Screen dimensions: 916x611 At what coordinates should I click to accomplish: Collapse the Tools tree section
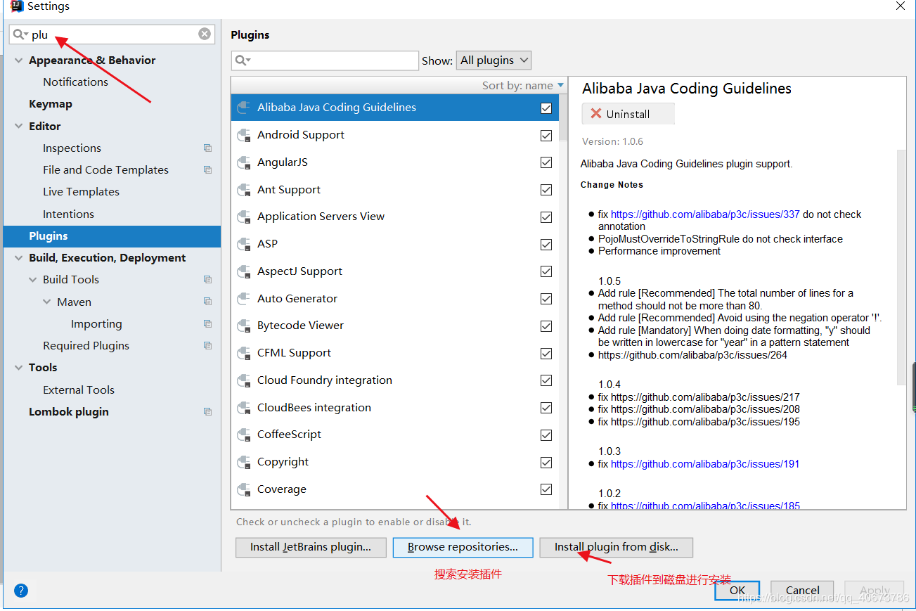click(18, 368)
